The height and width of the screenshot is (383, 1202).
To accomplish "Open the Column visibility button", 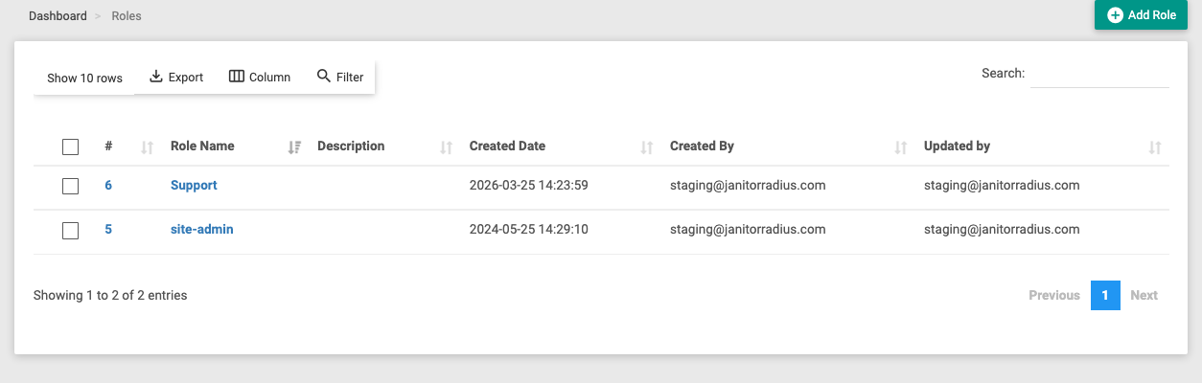I will point(260,78).
